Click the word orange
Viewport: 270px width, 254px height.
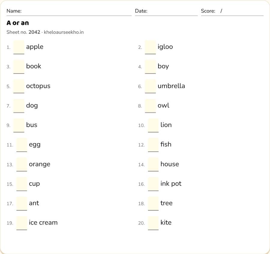[40, 165]
